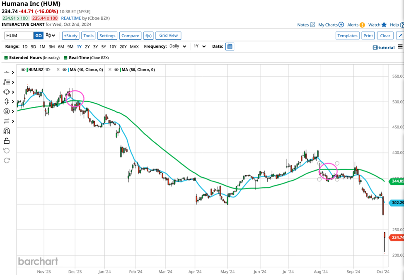404x280 pixels.
Task: Toggle visibility of HUM.BZ price series
Action: pos(23,70)
